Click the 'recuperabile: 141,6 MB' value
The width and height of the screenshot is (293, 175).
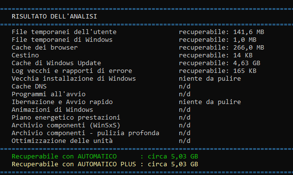click(x=222, y=32)
